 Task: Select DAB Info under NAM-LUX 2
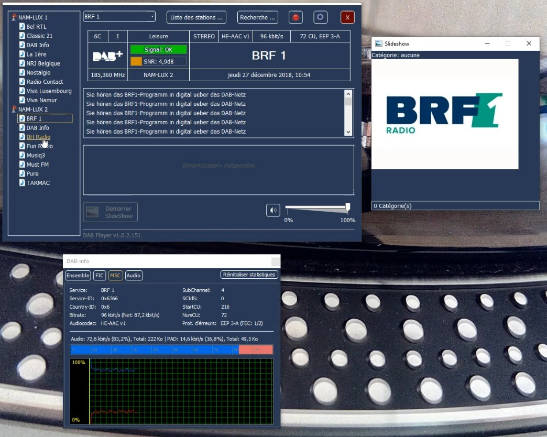[38, 128]
